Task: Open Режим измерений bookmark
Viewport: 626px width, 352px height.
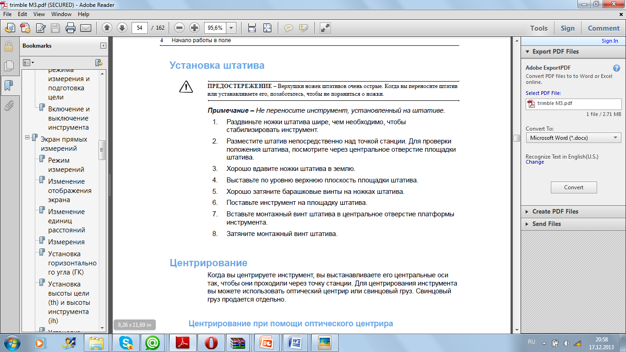Action: pyautogui.click(x=66, y=165)
